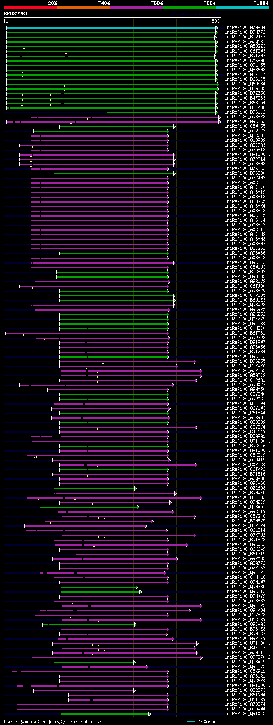Select the UniRef100_A0SHH7 label
The height and width of the screenshot is (725, 273).
(x=245, y=244)
